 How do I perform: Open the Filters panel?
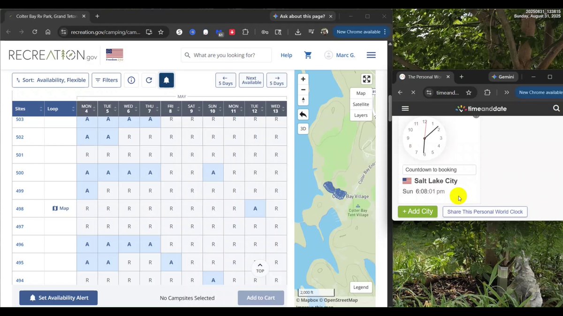pyautogui.click(x=107, y=80)
